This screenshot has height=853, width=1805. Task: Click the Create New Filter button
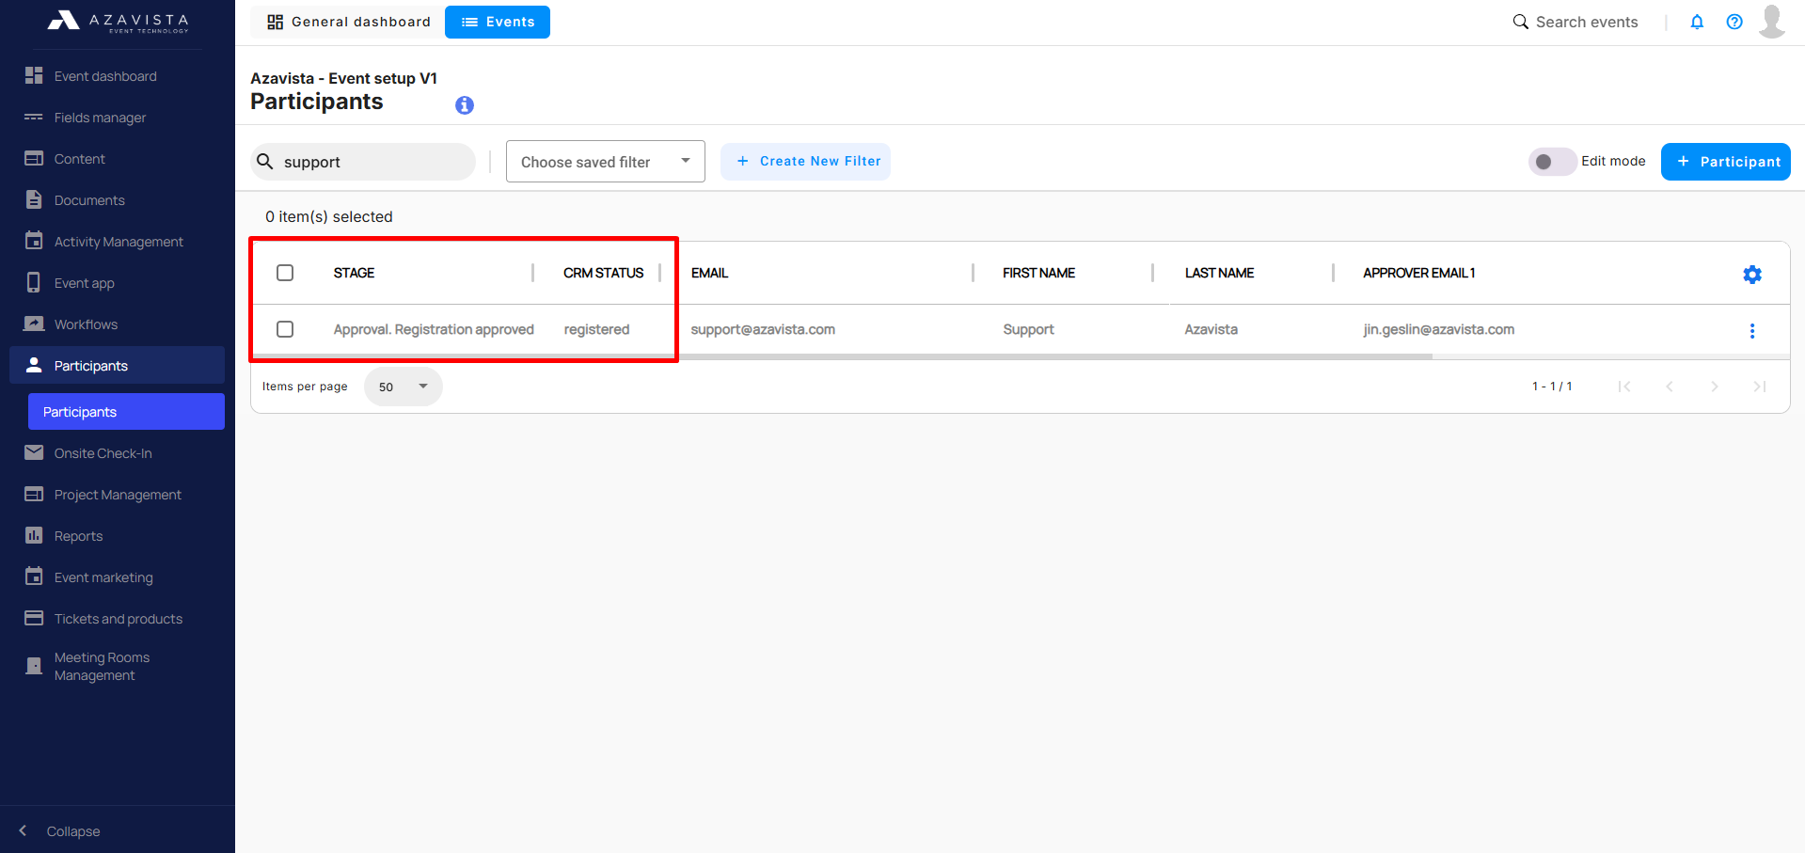pyautogui.click(x=806, y=162)
